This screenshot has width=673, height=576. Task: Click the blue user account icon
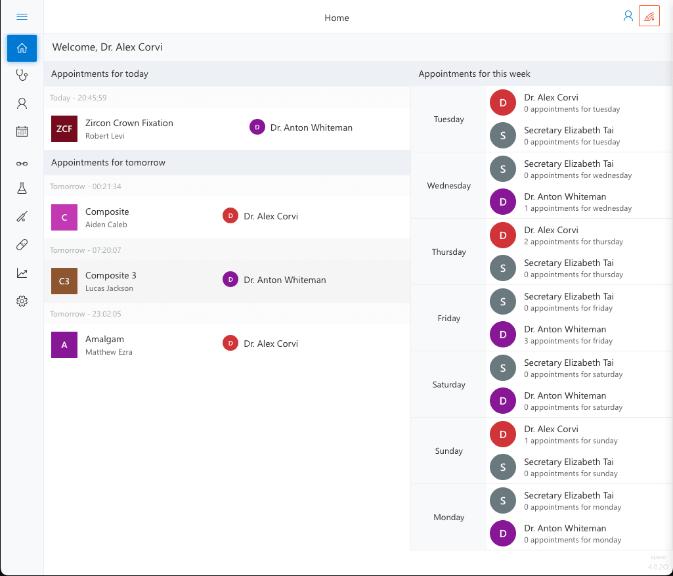(x=628, y=15)
